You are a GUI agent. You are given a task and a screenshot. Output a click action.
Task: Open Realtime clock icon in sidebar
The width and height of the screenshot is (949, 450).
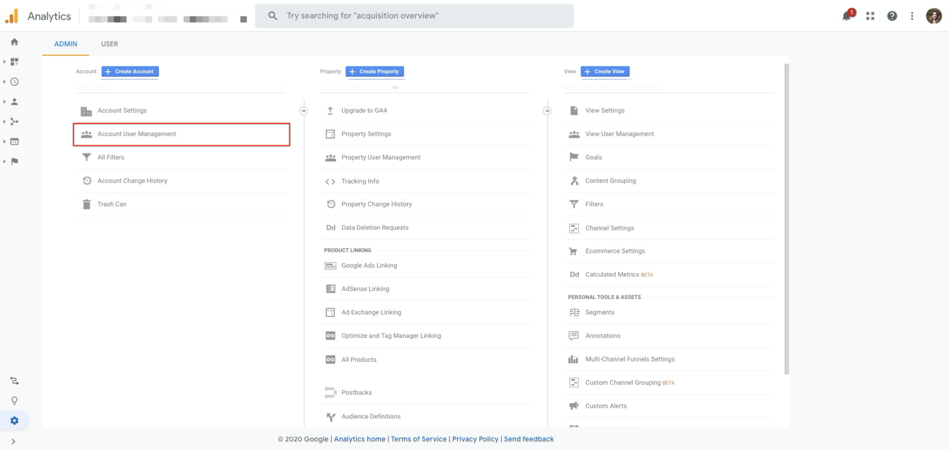tap(14, 82)
